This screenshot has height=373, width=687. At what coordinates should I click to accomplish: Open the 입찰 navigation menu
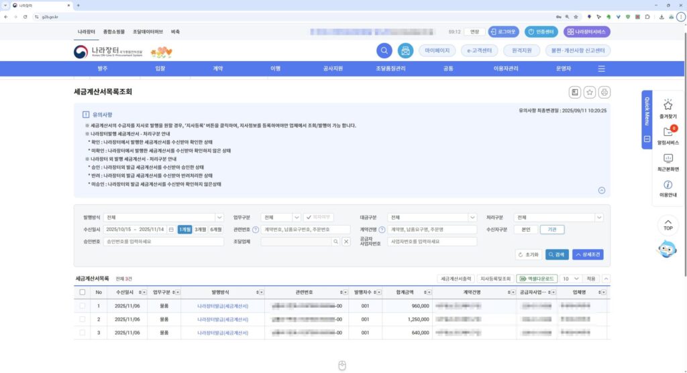pyautogui.click(x=160, y=68)
